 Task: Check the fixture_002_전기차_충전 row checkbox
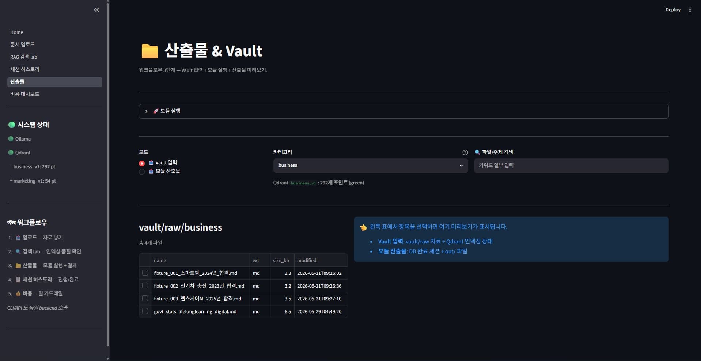pos(145,285)
